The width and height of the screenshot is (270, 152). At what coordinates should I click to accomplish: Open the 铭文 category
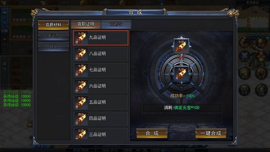(53, 46)
